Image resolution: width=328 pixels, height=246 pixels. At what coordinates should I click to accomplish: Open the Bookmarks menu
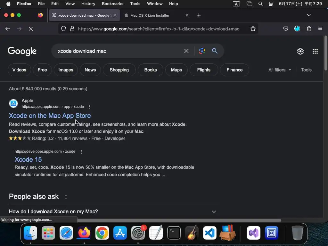click(112, 4)
